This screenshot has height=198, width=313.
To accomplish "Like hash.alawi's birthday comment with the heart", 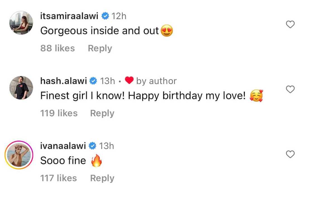I will coord(291,89).
